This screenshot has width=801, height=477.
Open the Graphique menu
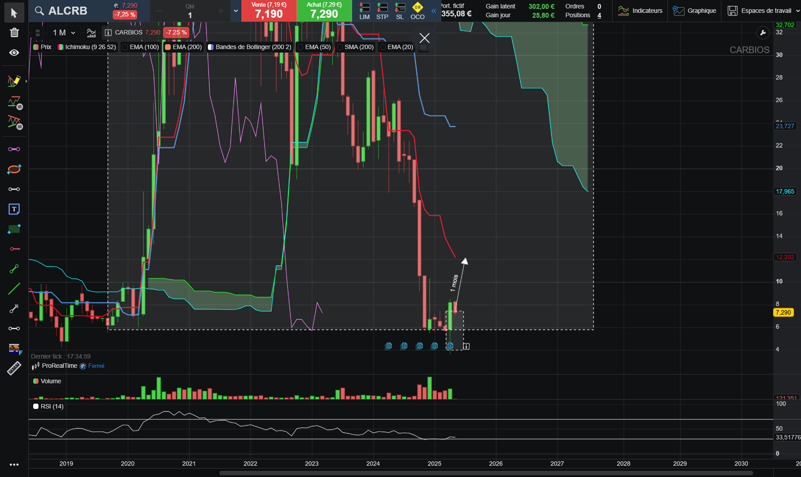(694, 11)
